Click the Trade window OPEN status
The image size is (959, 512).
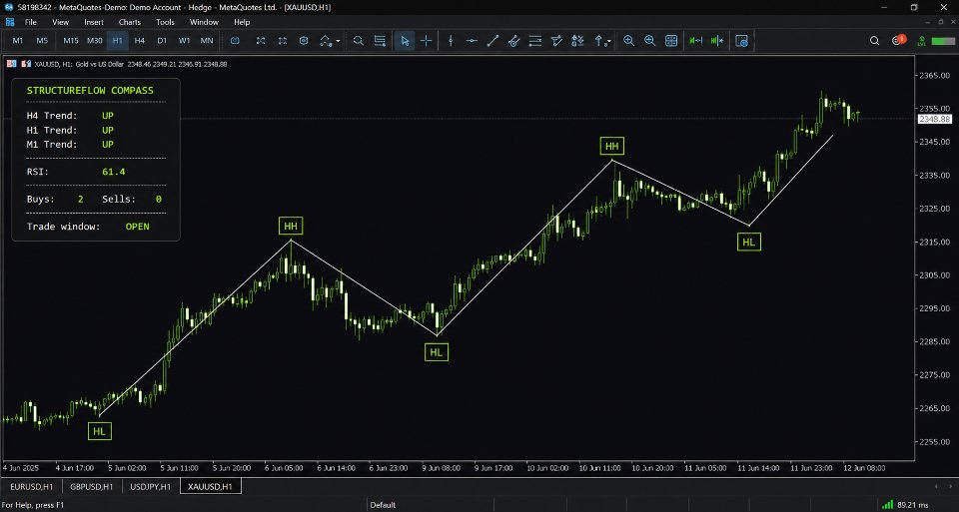pos(138,227)
